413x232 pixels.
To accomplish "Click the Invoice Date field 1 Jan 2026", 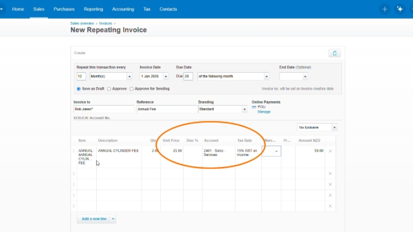I will (x=151, y=77).
